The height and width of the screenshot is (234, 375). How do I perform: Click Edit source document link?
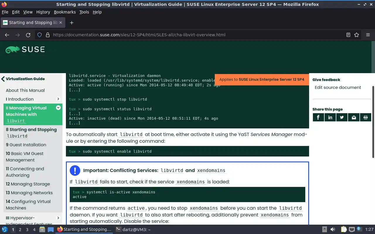338,87
